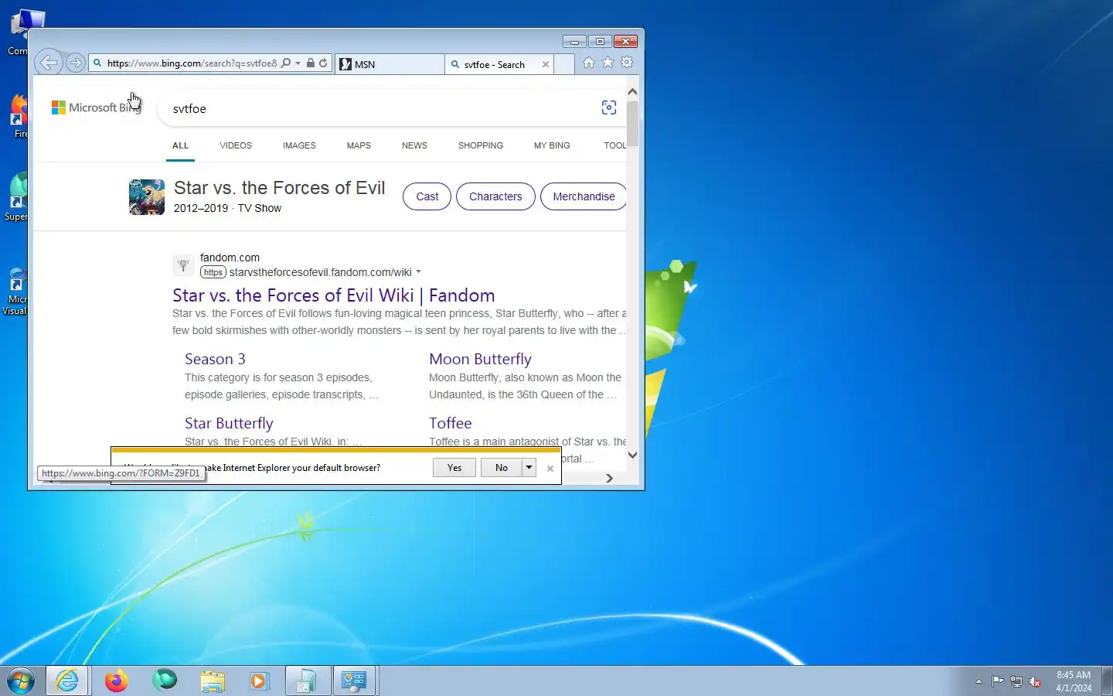Click the document app taskbar icon
Viewport: 1113px width, 696px height.
pos(307,681)
